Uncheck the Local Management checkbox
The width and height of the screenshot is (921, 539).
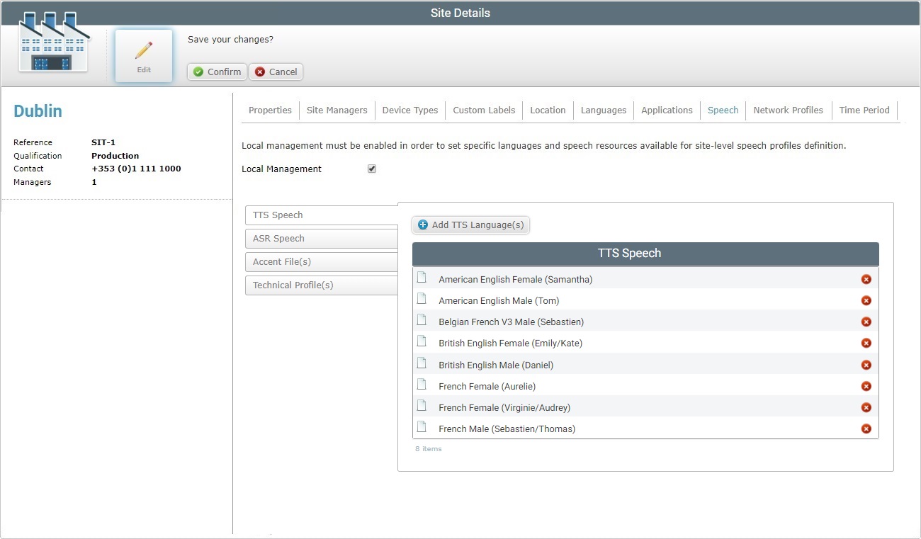pos(372,169)
